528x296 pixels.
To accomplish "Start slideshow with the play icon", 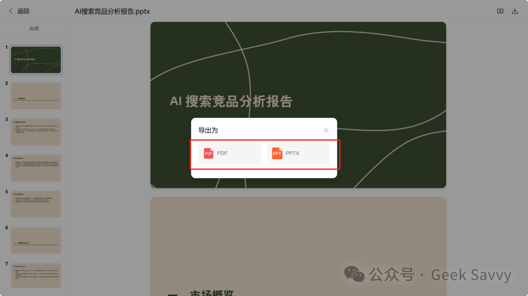I will pyautogui.click(x=500, y=11).
